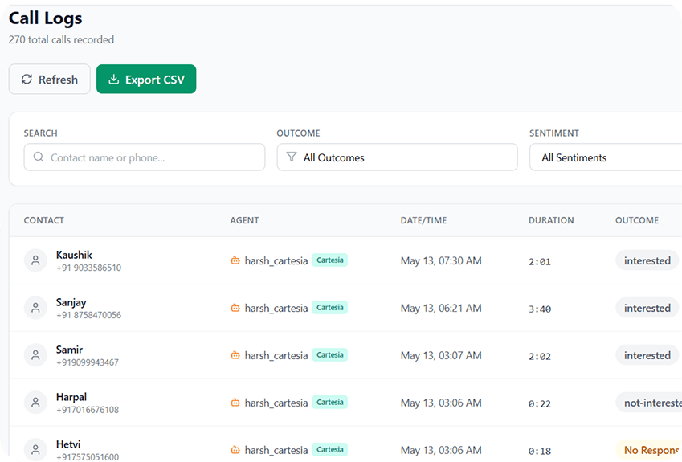Click date May 13, 06:21 AM
This screenshot has width=682, height=462.
(441, 308)
